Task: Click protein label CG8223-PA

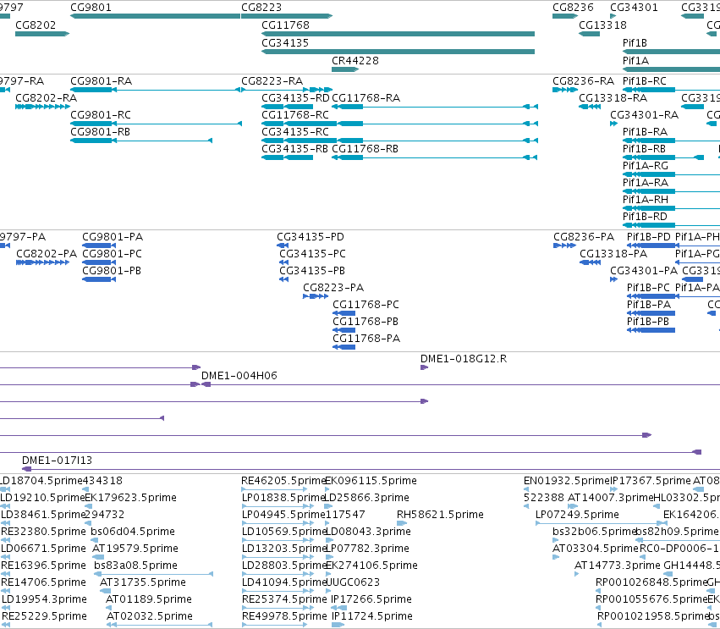Action: [x=333, y=289]
